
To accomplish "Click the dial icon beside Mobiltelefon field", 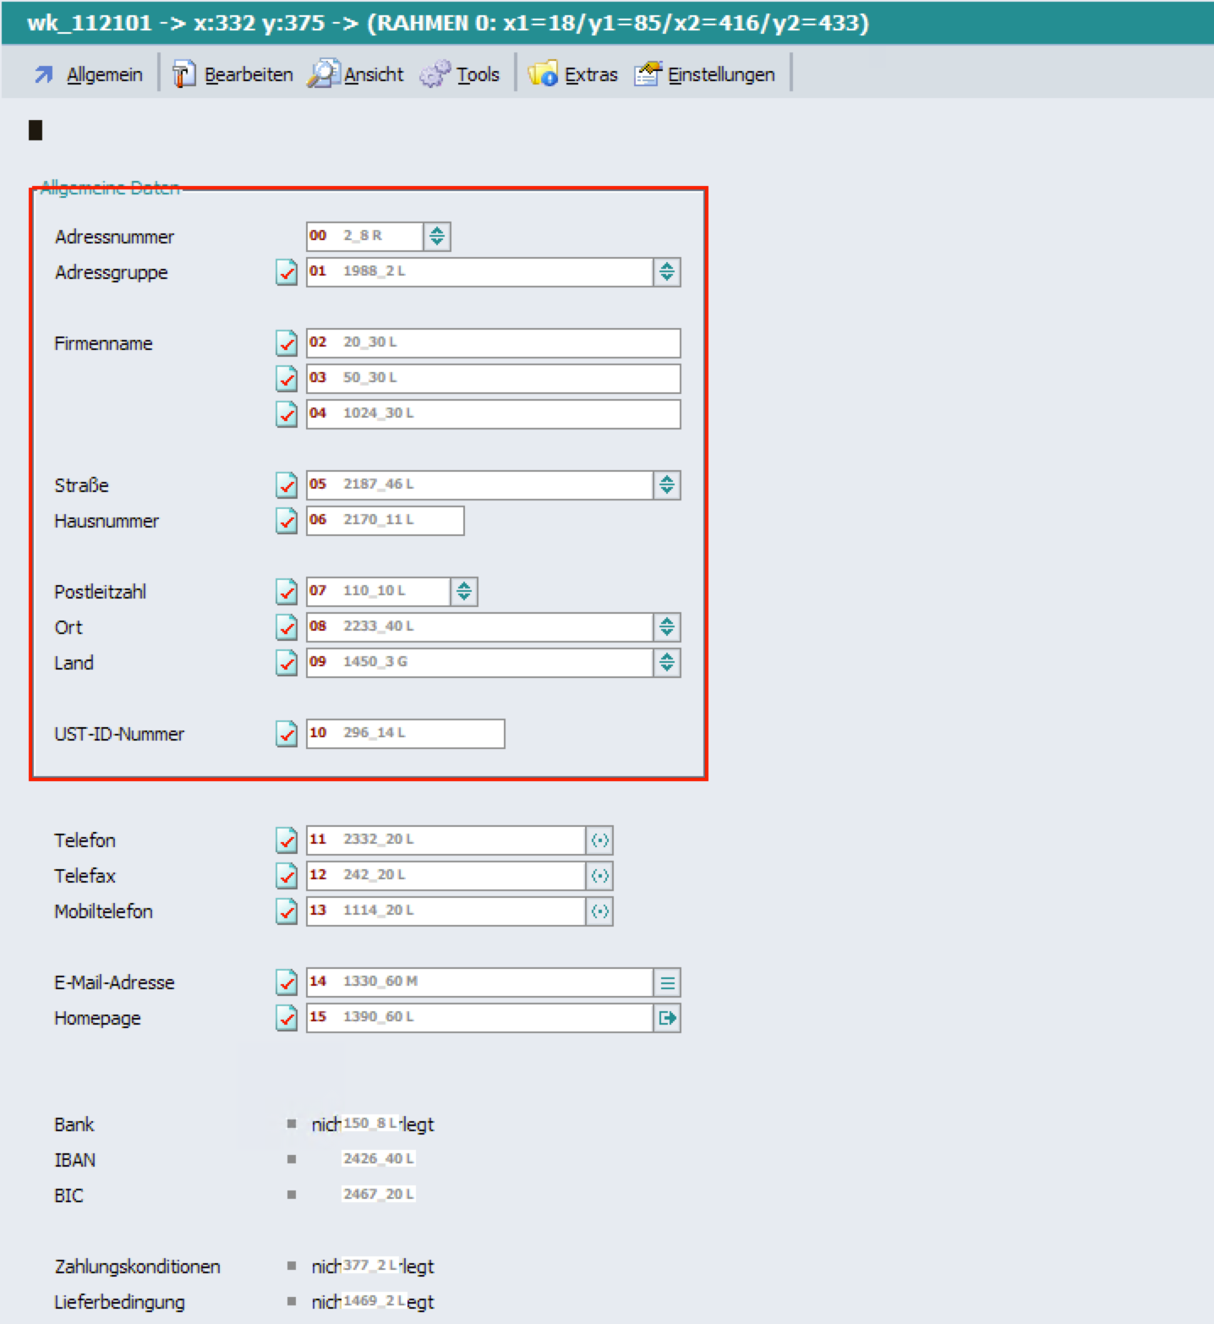I will [599, 911].
